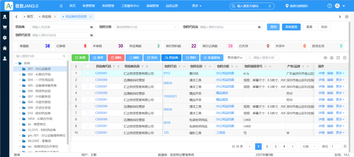Toggle the select-all header checkbox

88,66
